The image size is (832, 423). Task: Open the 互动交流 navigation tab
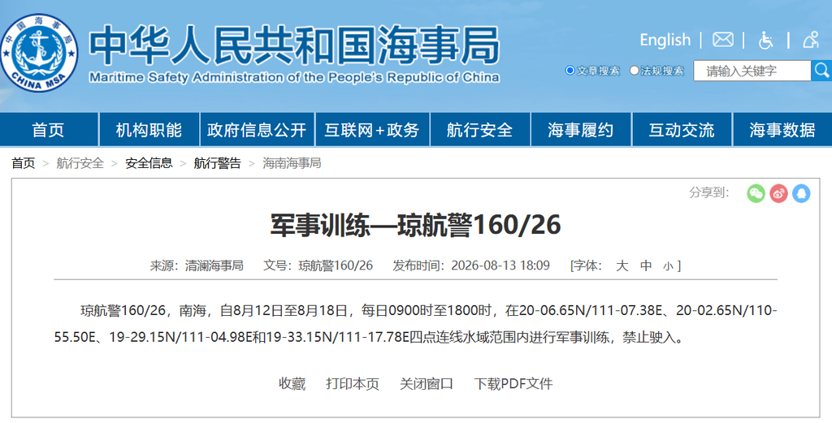[x=682, y=130]
